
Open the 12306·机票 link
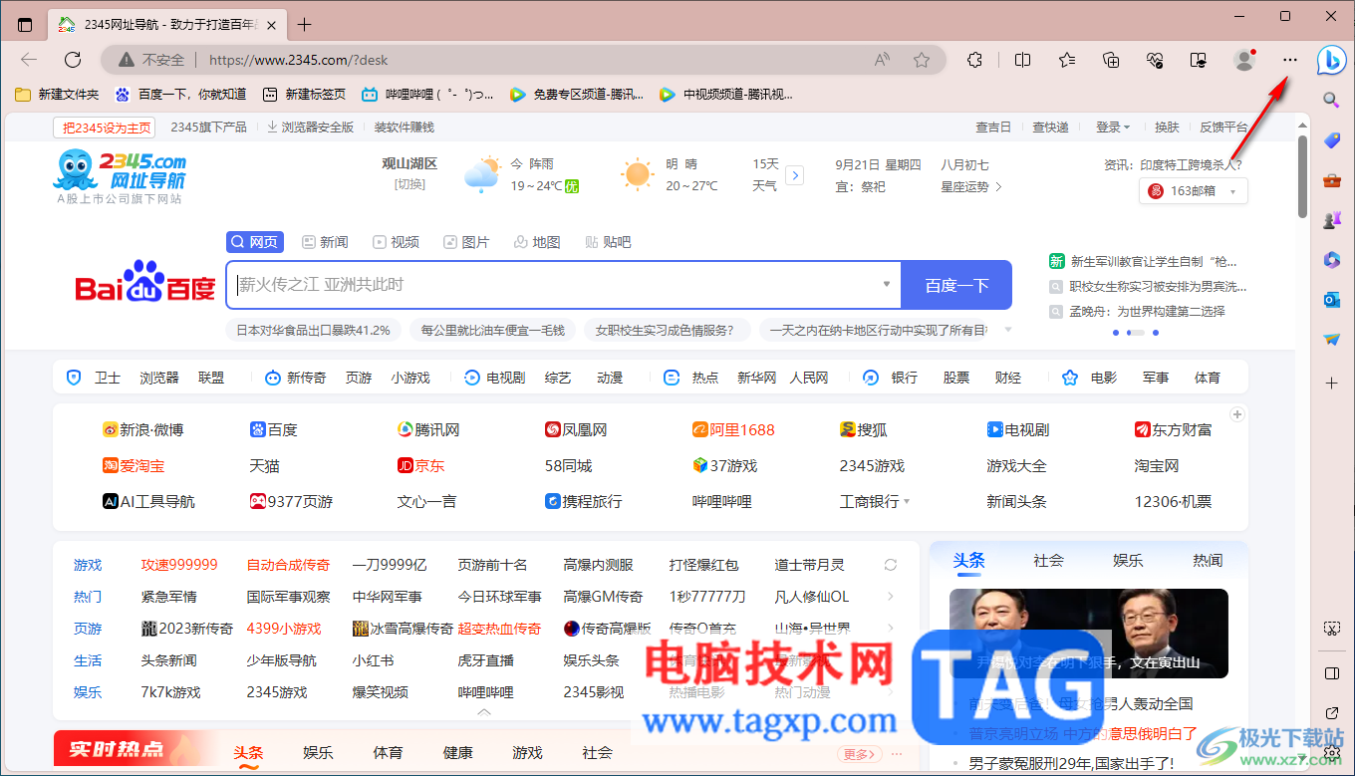point(1173,502)
